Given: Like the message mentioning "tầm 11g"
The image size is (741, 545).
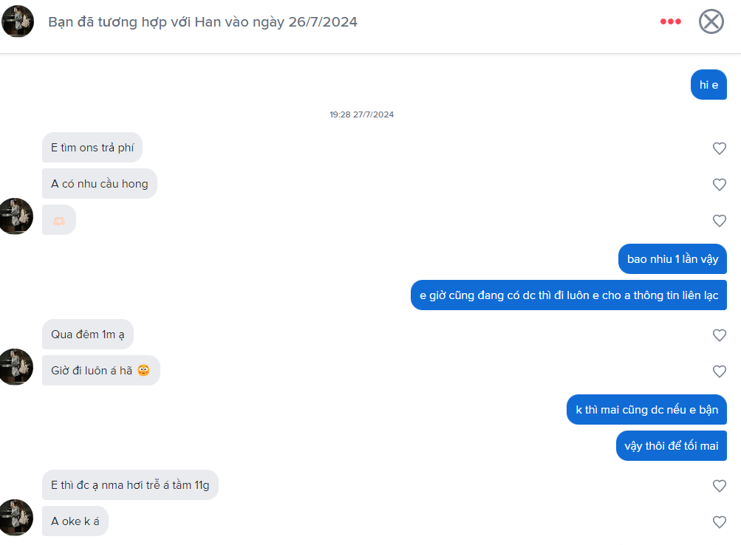Looking at the screenshot, I should (x=719, y=486).
